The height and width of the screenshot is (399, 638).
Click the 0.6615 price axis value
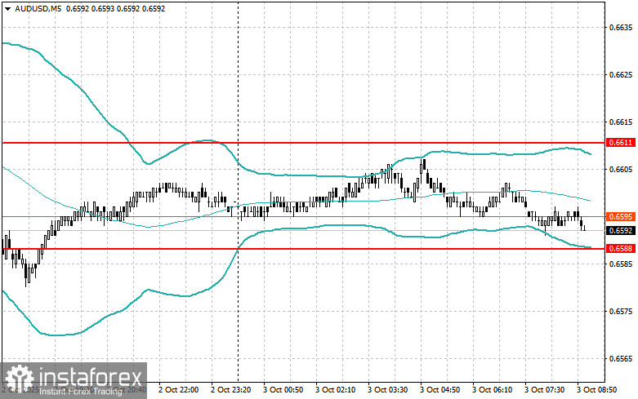pos(621,122)
